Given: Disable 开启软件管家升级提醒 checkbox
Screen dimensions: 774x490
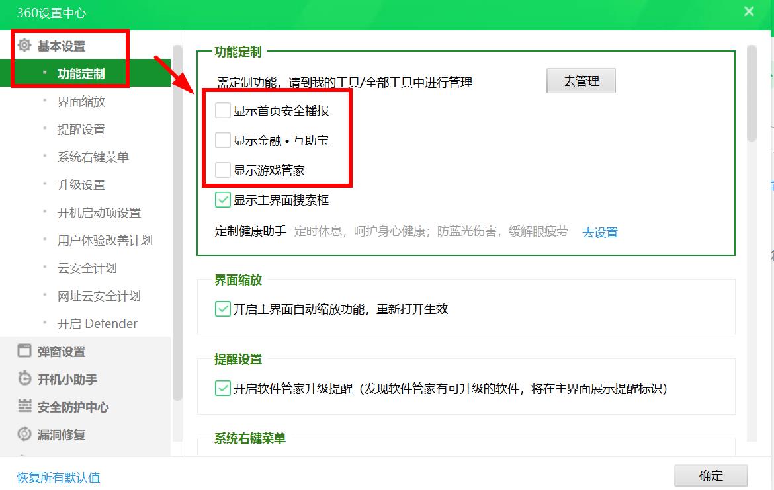Looking at the screenshot, I should pos(223,388).
